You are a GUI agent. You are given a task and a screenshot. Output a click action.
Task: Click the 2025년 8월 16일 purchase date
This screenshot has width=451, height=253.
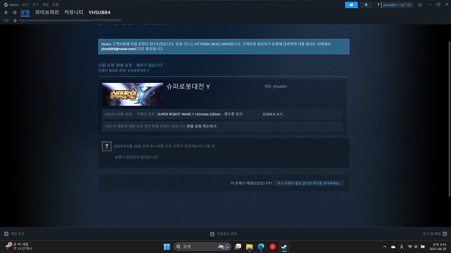coord(118,114)
